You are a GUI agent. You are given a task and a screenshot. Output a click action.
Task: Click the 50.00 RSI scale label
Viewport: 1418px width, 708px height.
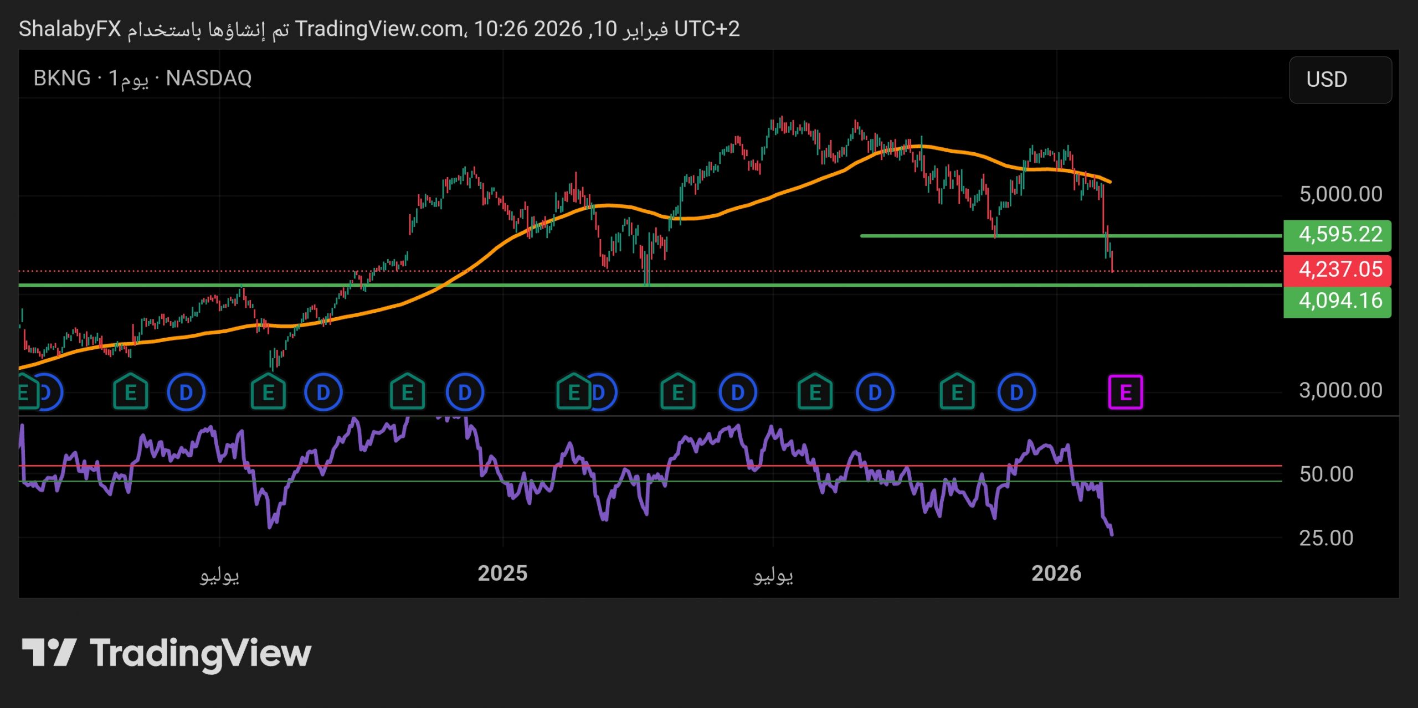click(1326, 474)
